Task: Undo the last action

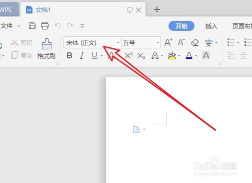Action: (57, 25)
